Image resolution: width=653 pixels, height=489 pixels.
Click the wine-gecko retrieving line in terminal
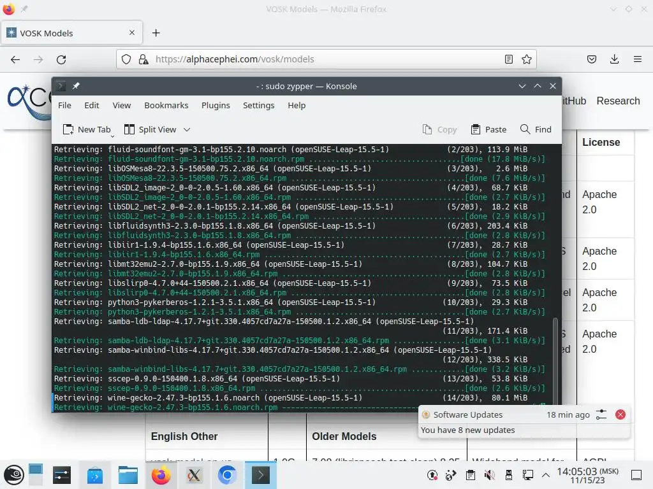coord(291,398)
